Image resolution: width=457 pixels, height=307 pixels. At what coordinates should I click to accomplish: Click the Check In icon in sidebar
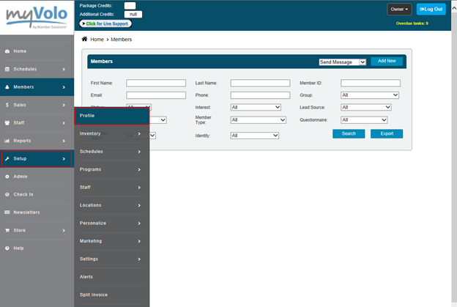pos(7,194)
